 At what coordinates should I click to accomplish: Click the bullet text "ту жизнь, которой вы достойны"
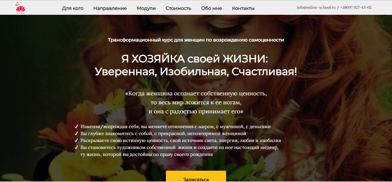(x=147, y=154)
